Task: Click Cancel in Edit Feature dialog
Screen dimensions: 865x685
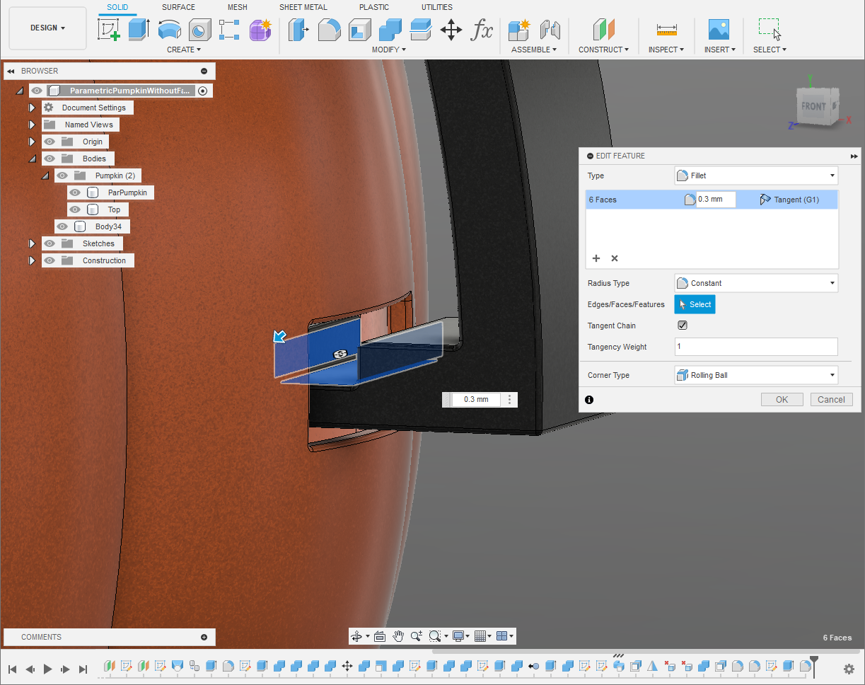Action: tap(831, 400)
